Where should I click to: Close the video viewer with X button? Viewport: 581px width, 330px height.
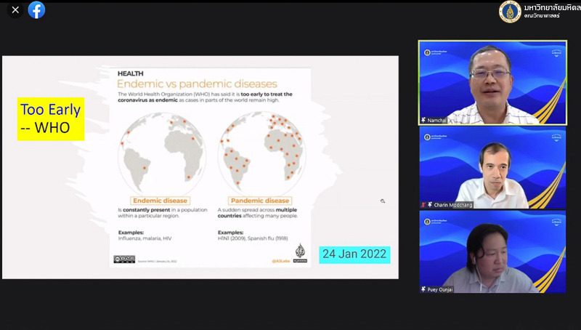[x=15, y=10]
